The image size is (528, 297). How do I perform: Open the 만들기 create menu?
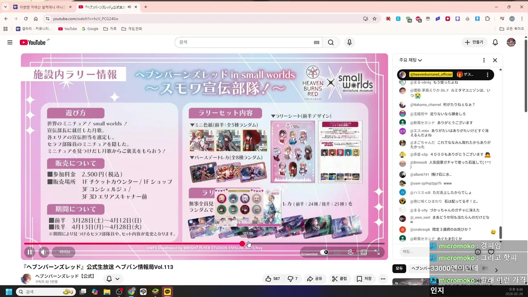tap(474, 42)
